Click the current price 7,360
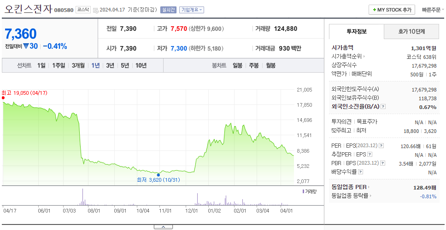The width and height of the screenshot is (446, 230). [x=21, y=34]
